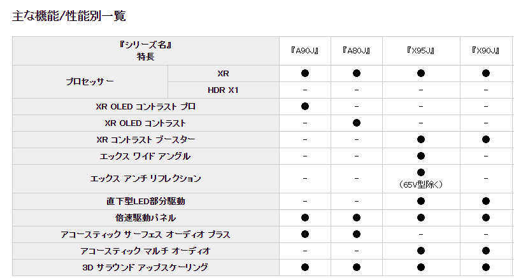Click the 『シリーズ名』 特長 header cell

[146, 51]
